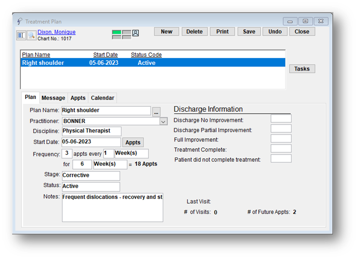Screen dimensions: 358x259
Task: Click the ellipsis button beside Plan Name
Action: point(156,112)
